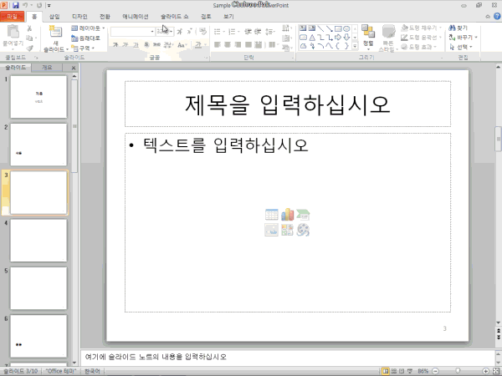Viewport: 502px width, 376px height.
Task: Close the slides pane with X
Action: 74,68
